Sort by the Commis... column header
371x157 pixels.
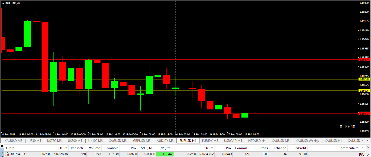coord(242,148)
